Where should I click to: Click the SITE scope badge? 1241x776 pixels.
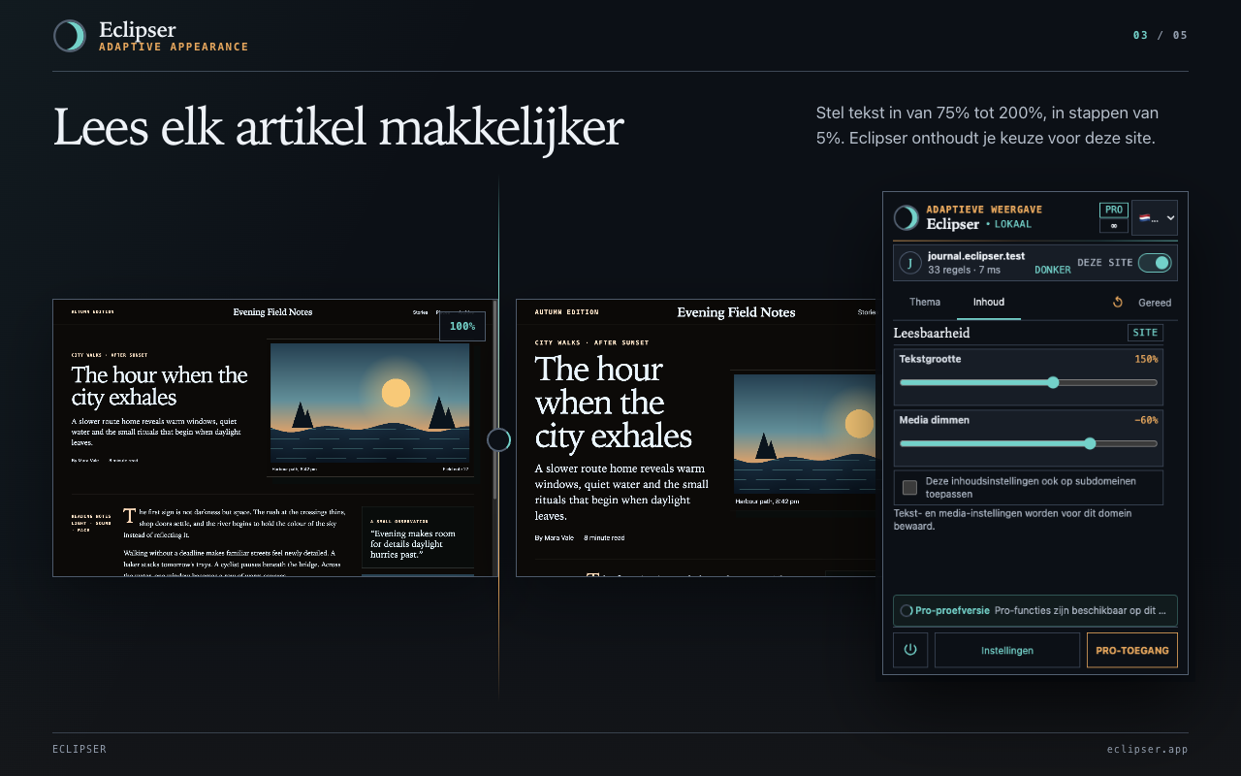[x=1145, y=333]
